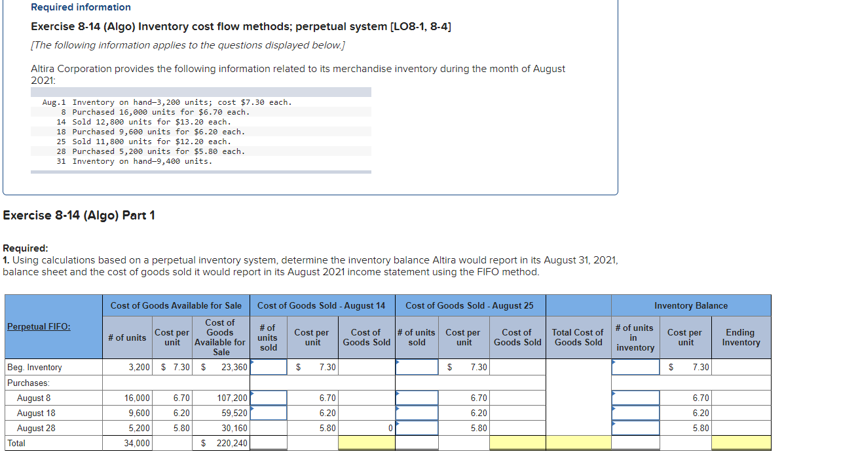
Task: Select August 25 units sold field for Beg. Inventory
Action: (417, 367)
